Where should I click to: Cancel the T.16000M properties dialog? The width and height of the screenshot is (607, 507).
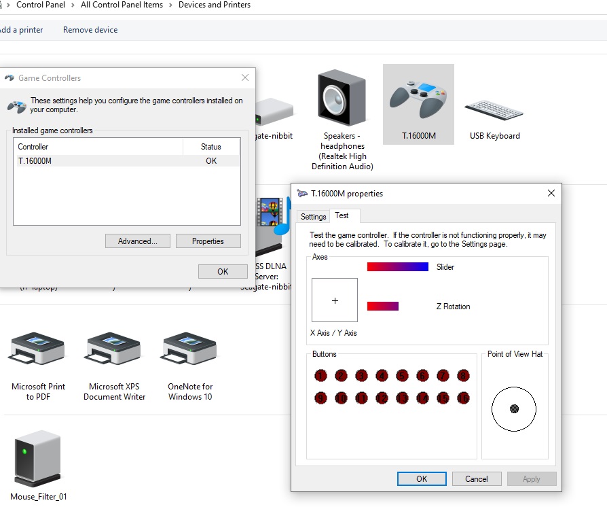pyautogui.click(x=477, y=478)
